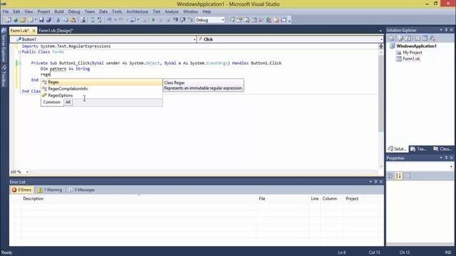Click the Undo toolbar icon
The height and width of the screenshot is (256, 456).
[x=109, y=20]
